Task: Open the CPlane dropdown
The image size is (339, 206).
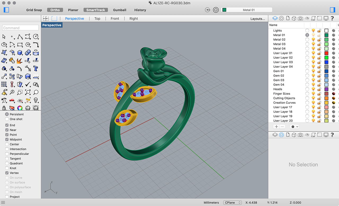Action: (x=232, y=202)
